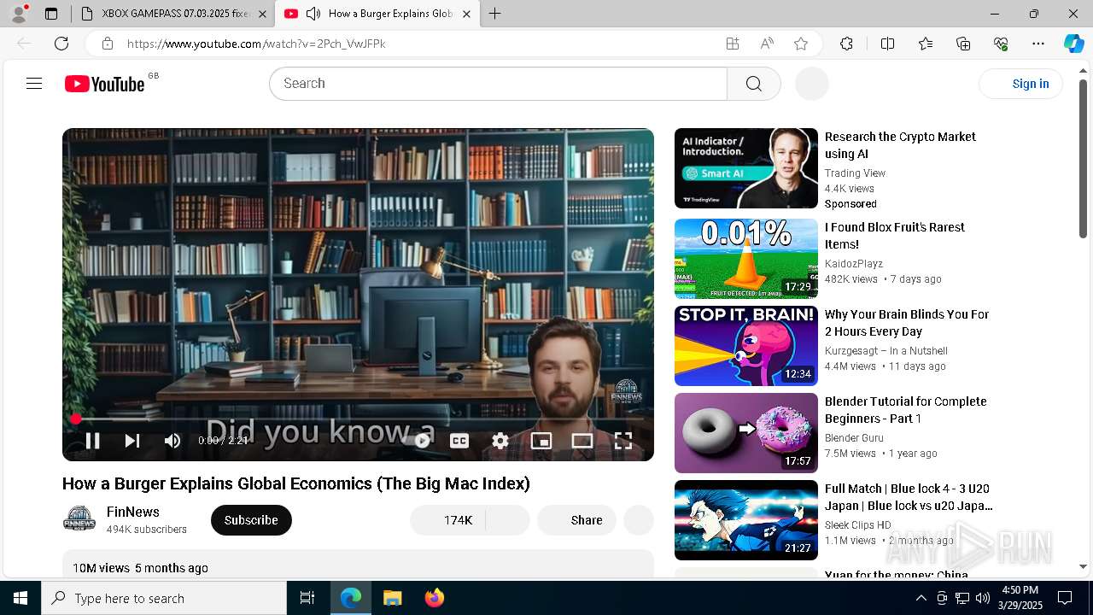This screenshot has height=615, width=1093.
Task: Open Kurzgesagt 'Why Your Brain Blinds You' thumbnail
Action: click(746, 346)
